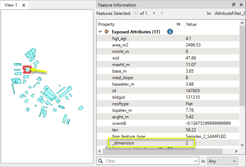Sort by the Property column header
The width and height of the screenshot is (246, 167).
tap(134, 24)
